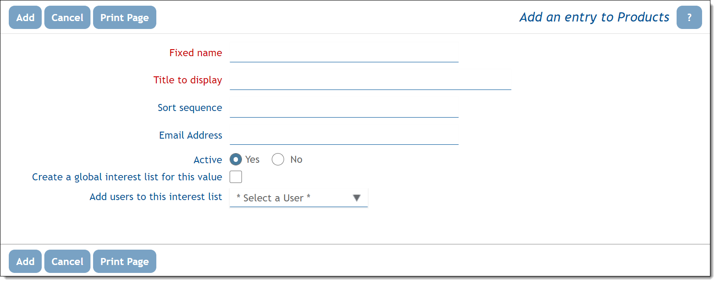The image size is (717, 283).
Task: Click the top Cancel button
Action: click(67, 18)
